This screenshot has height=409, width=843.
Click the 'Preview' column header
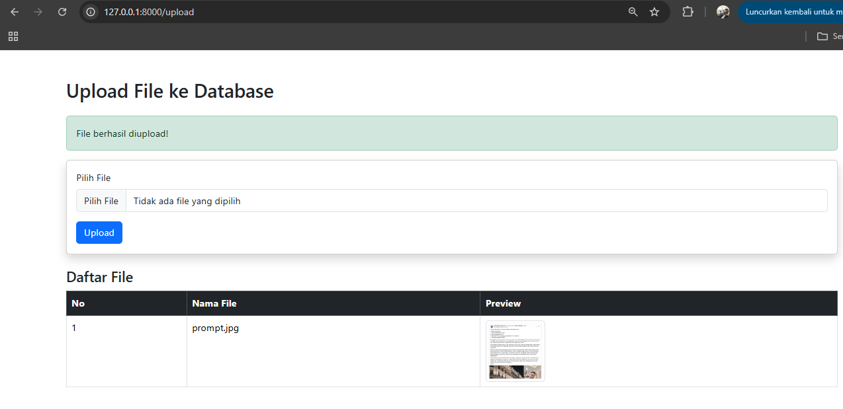click(x=503, y=303)
